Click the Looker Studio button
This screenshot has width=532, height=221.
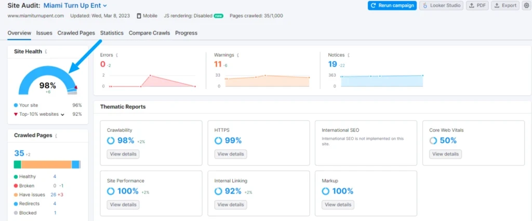click(442, 5)
